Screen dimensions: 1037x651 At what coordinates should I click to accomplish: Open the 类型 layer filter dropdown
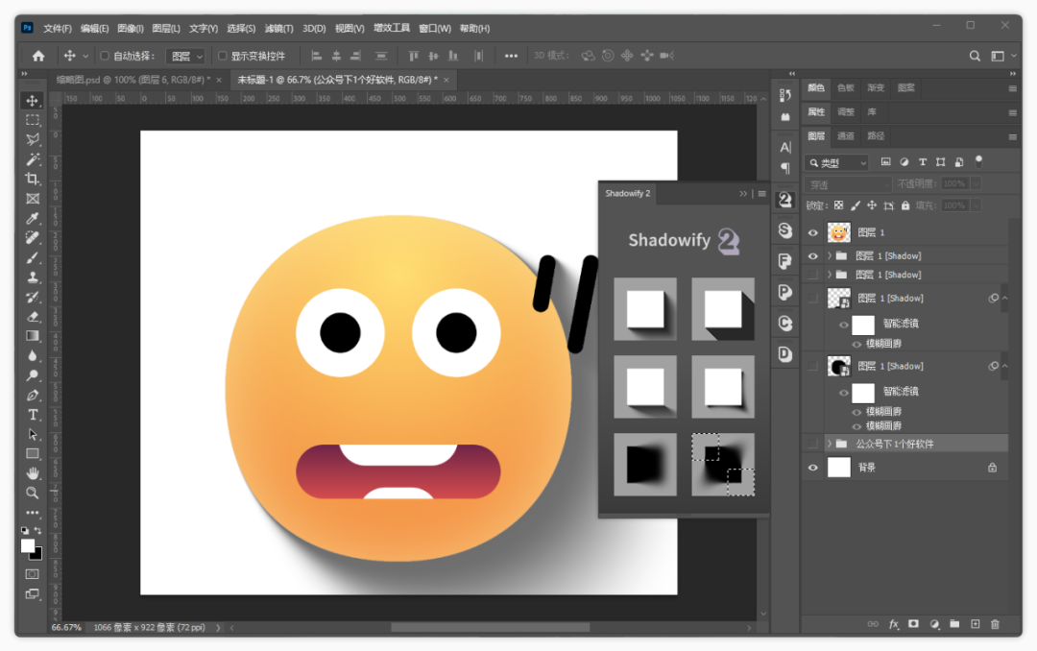point(836,163)
